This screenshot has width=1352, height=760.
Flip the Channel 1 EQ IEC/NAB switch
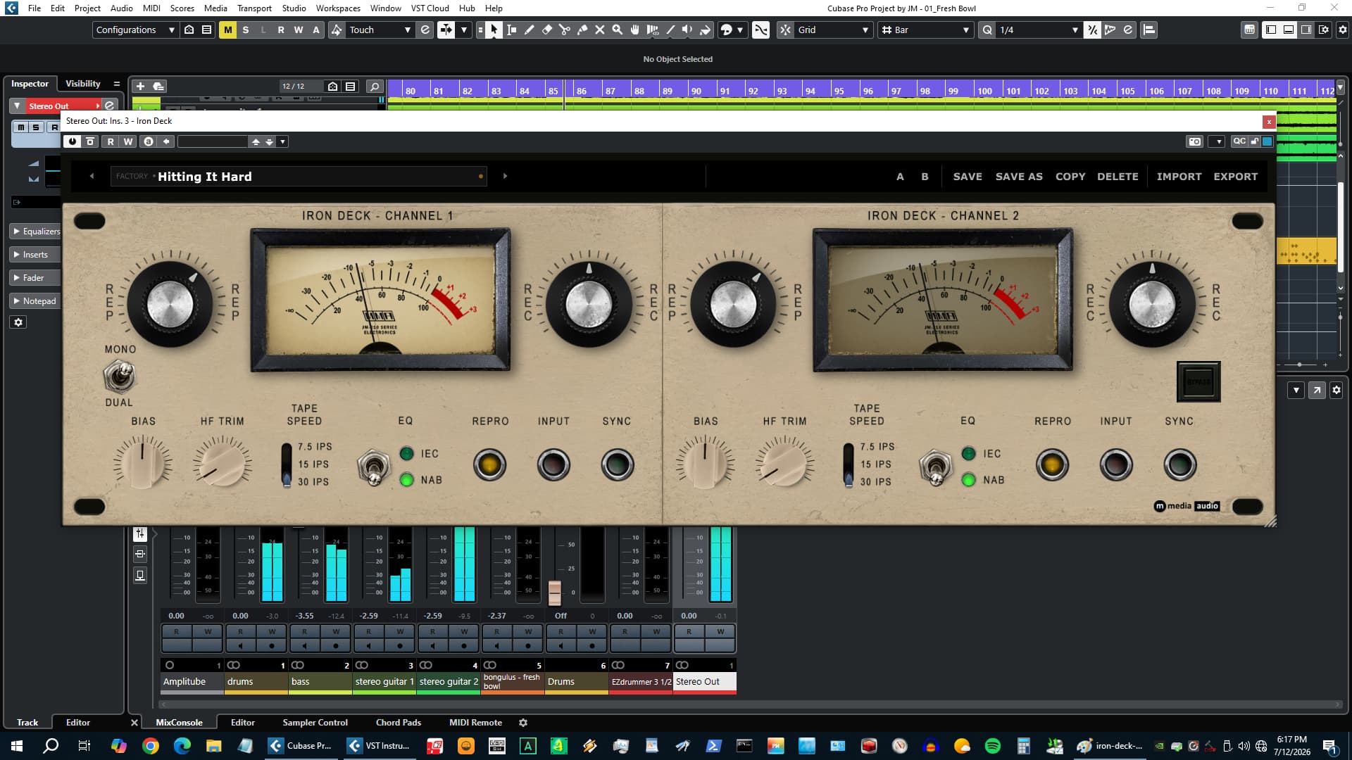tap(373, 466)
